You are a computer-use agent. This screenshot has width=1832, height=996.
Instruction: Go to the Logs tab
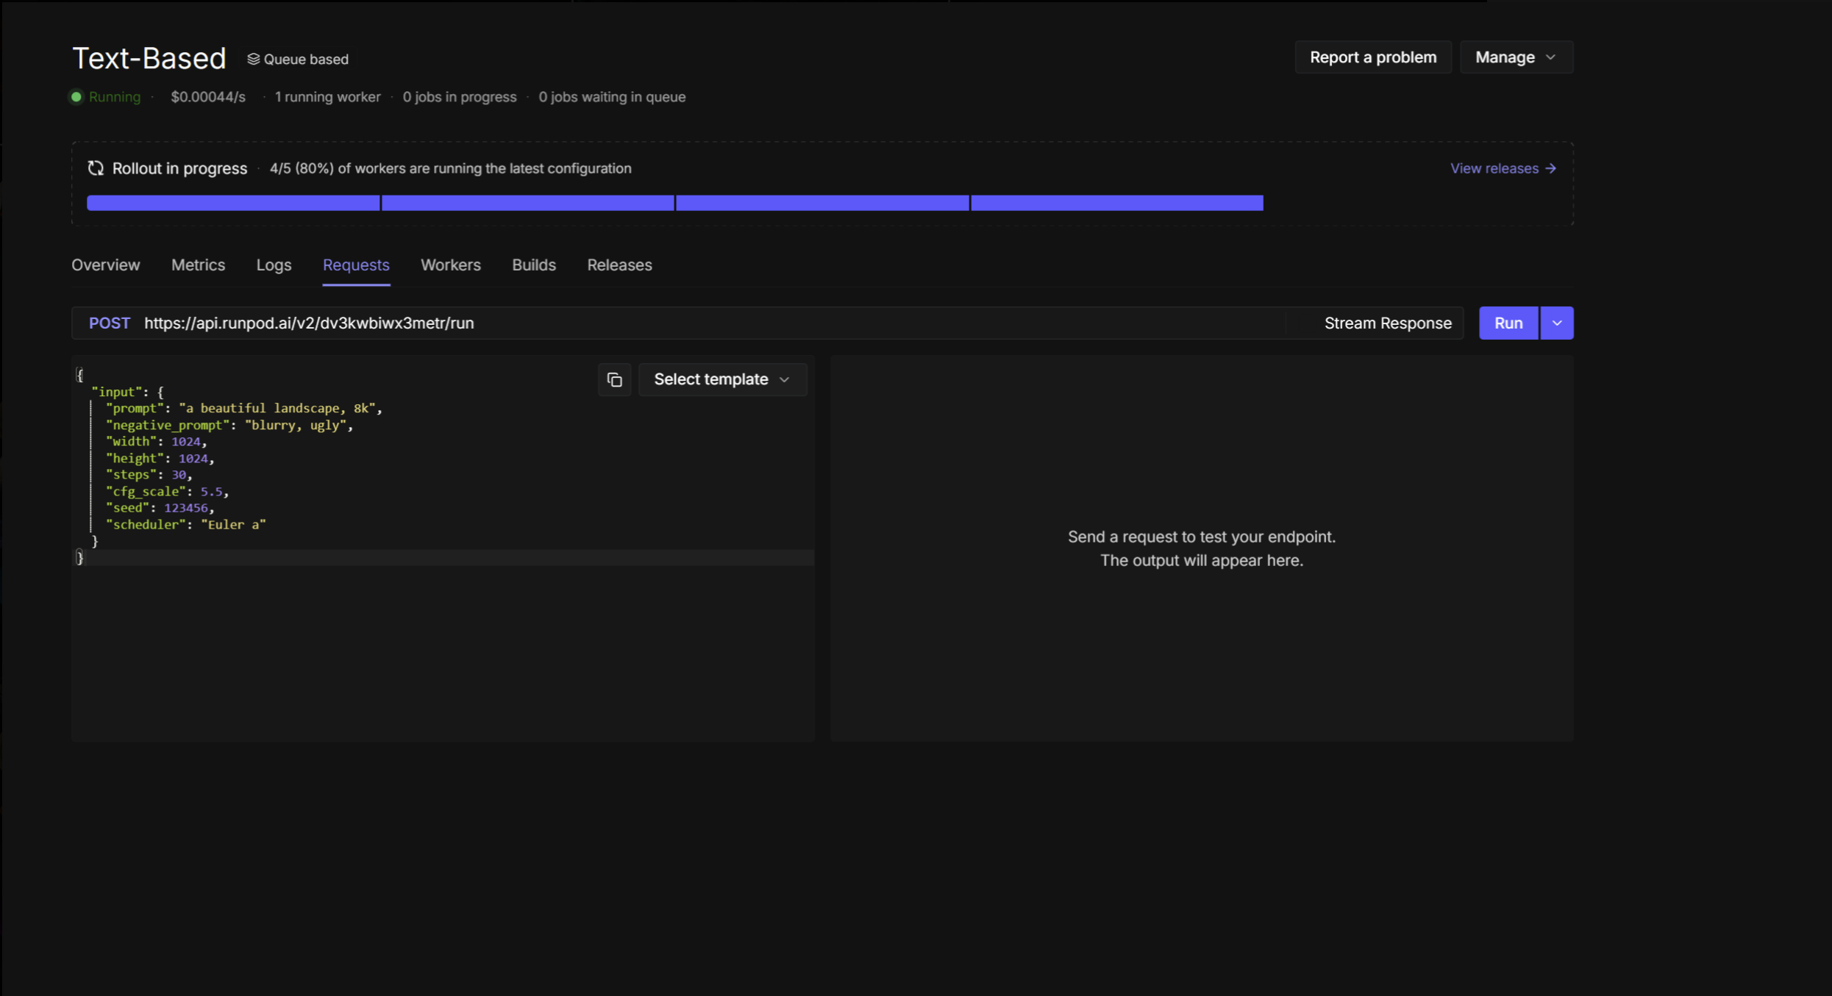click(274, 265)
